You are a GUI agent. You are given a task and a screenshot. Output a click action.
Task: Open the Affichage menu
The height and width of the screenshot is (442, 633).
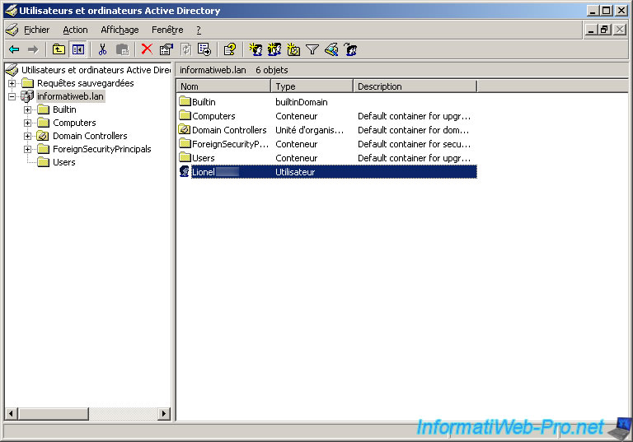[120, 30]
